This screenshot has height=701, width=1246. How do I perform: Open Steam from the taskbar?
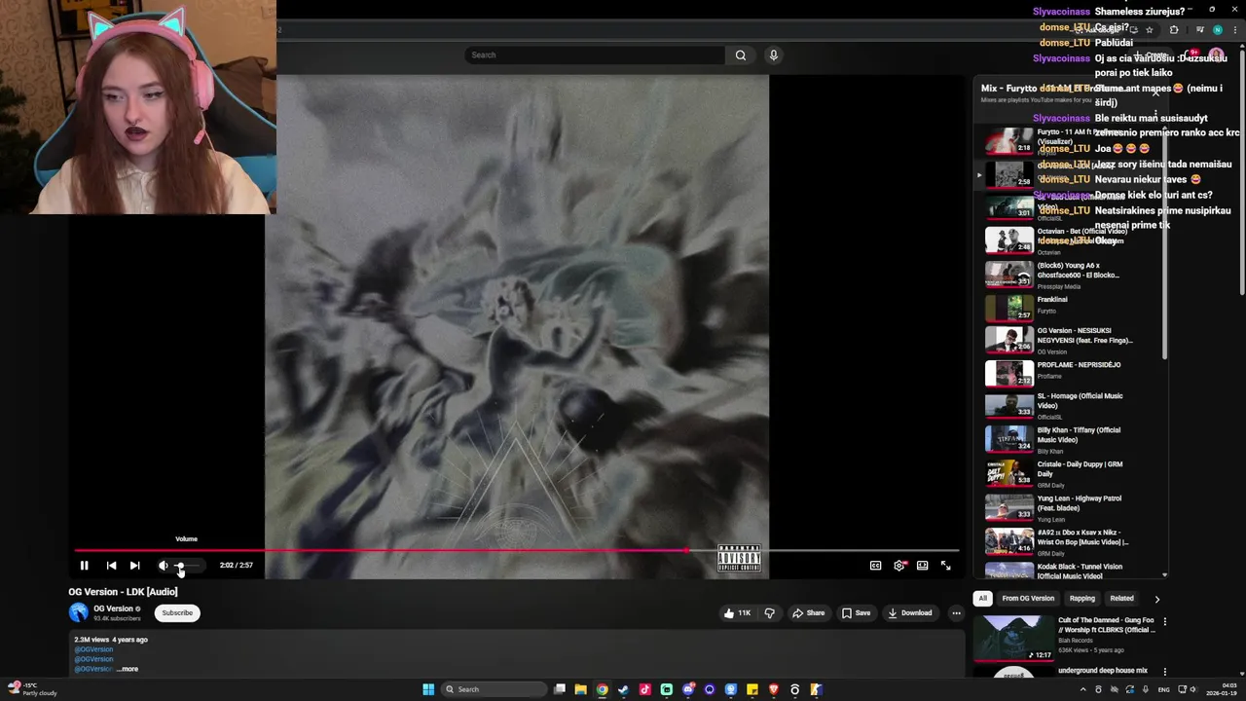(x=624, y=689)
